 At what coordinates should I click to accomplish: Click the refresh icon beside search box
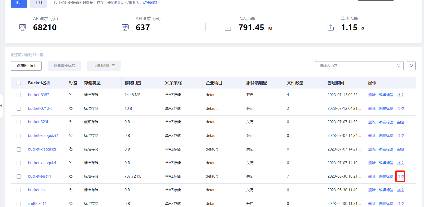411,66
